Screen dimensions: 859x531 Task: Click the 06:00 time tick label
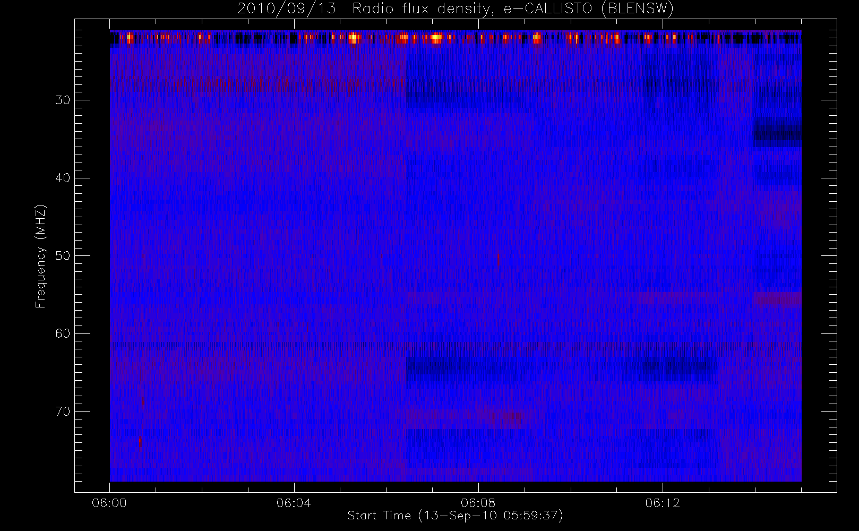pos(109,503)
